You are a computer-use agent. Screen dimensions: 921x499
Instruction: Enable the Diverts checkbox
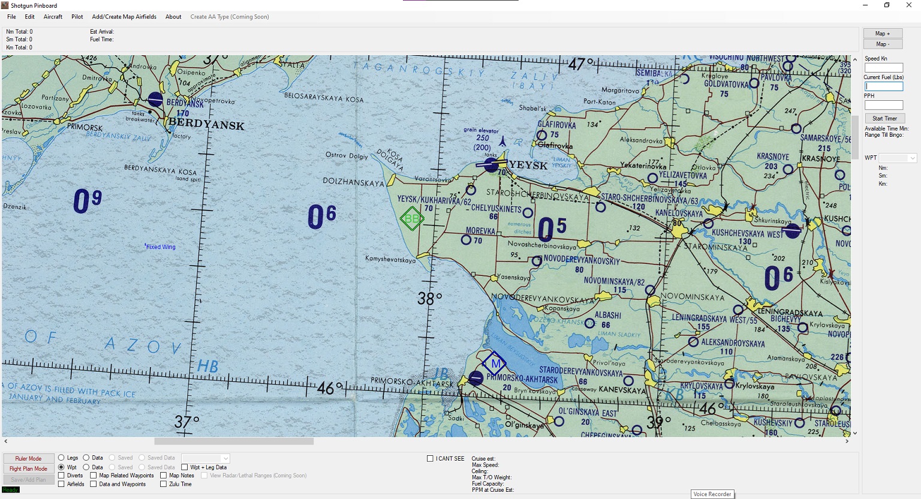61,476
